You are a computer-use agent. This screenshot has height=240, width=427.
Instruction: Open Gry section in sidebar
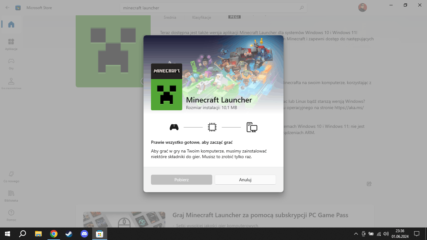(11, 64)
